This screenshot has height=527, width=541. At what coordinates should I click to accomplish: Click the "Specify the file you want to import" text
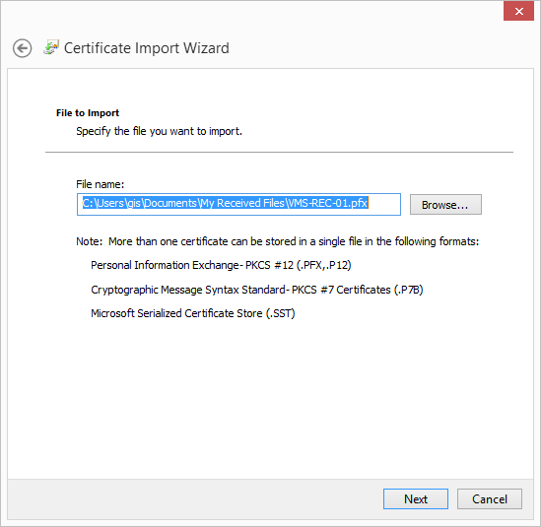(159, 131)
